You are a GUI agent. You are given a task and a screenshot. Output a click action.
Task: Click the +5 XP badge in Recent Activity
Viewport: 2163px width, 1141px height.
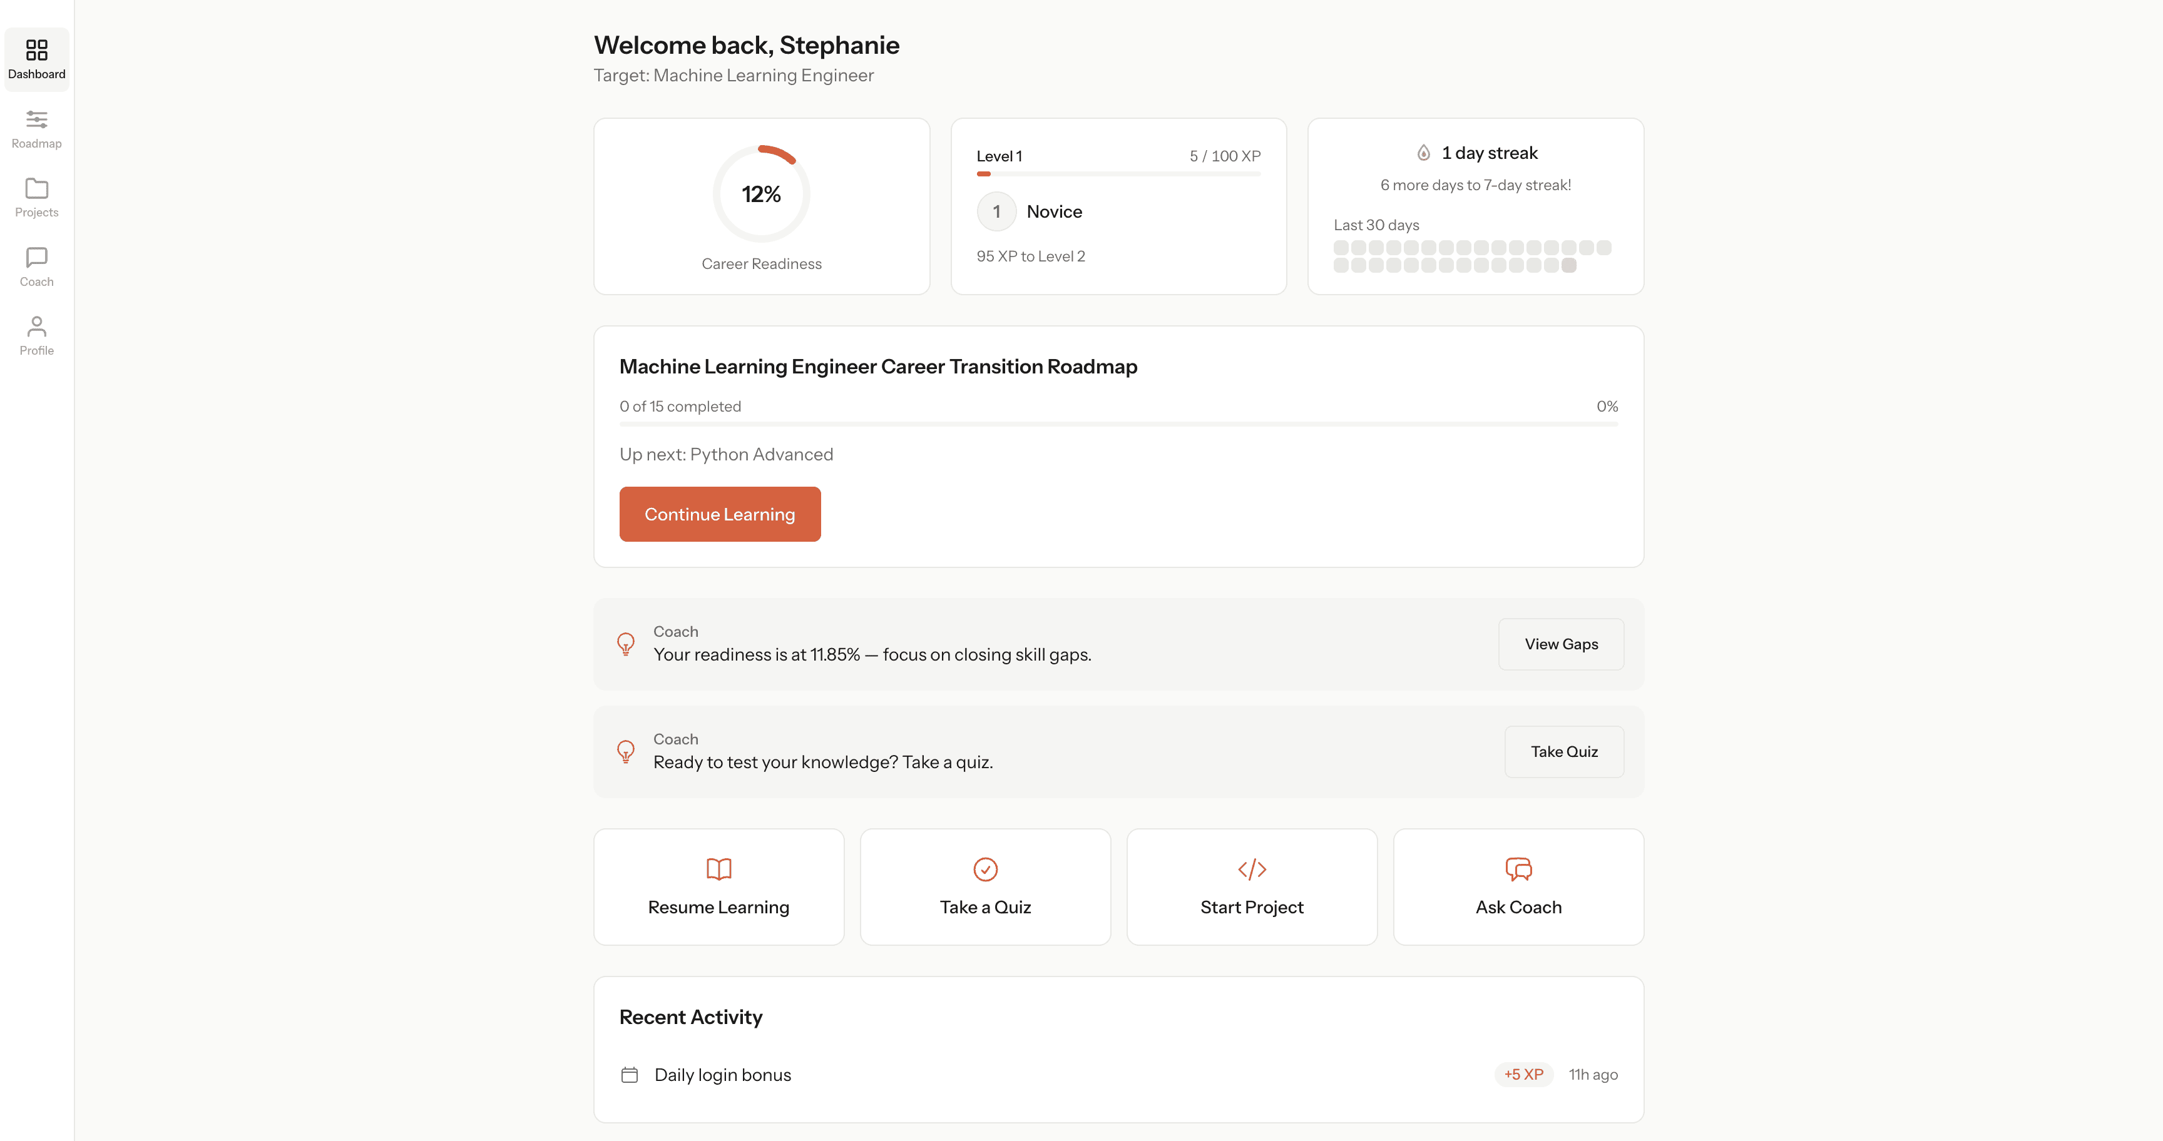pos(1523,1075)
